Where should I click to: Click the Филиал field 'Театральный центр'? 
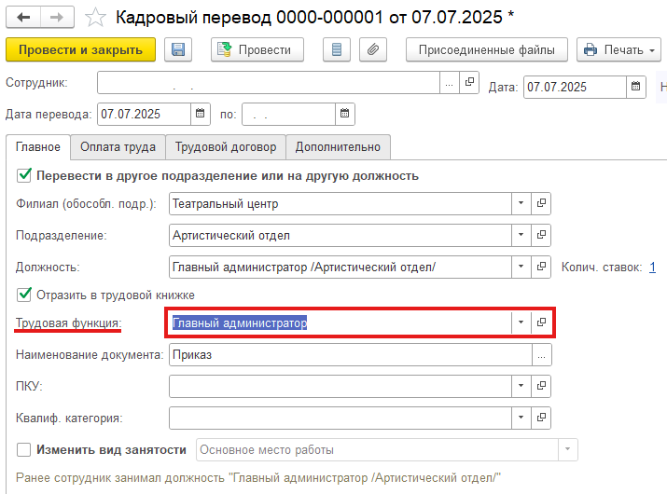click(340, 203)
